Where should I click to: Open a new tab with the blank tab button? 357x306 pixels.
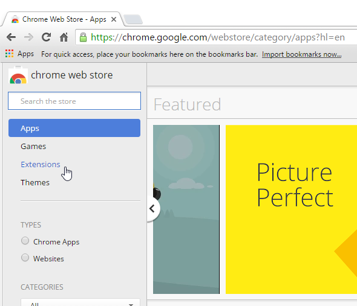tap(133, 19)
